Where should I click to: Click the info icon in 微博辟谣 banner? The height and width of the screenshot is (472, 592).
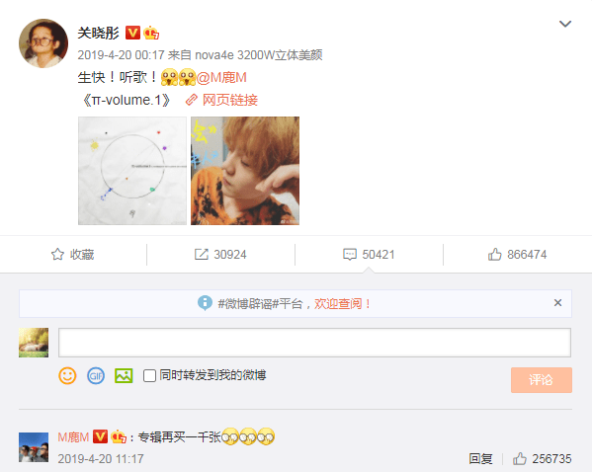coord(205,303)
